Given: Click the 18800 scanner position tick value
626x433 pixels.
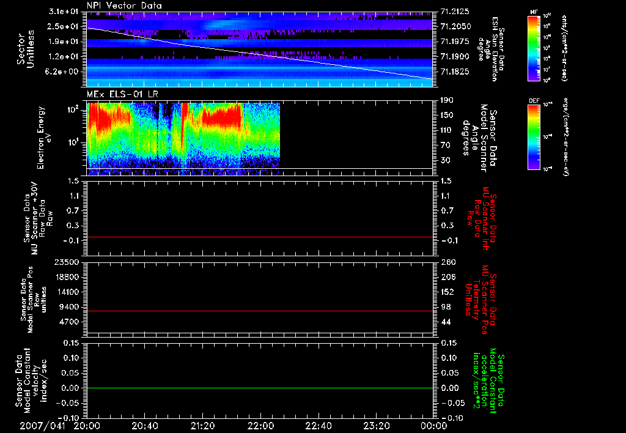Looking at the screenshot, I should [66, 277].
